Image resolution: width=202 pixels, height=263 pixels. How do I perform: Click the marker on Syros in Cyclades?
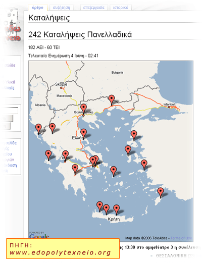(114, 171)
